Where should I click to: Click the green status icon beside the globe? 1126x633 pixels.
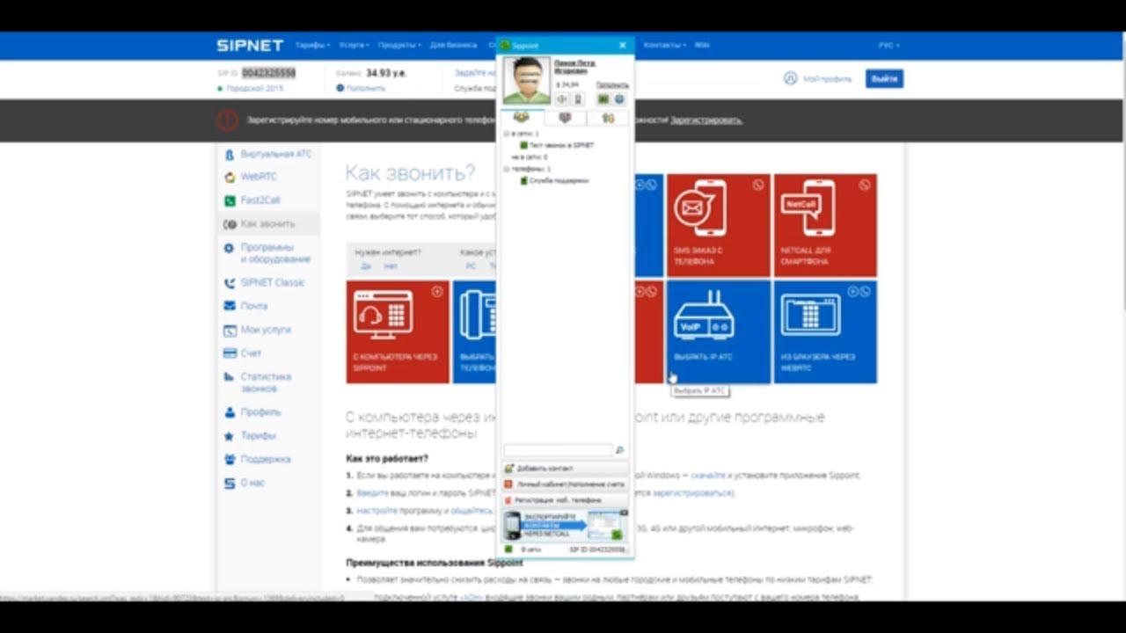point(603,99)
